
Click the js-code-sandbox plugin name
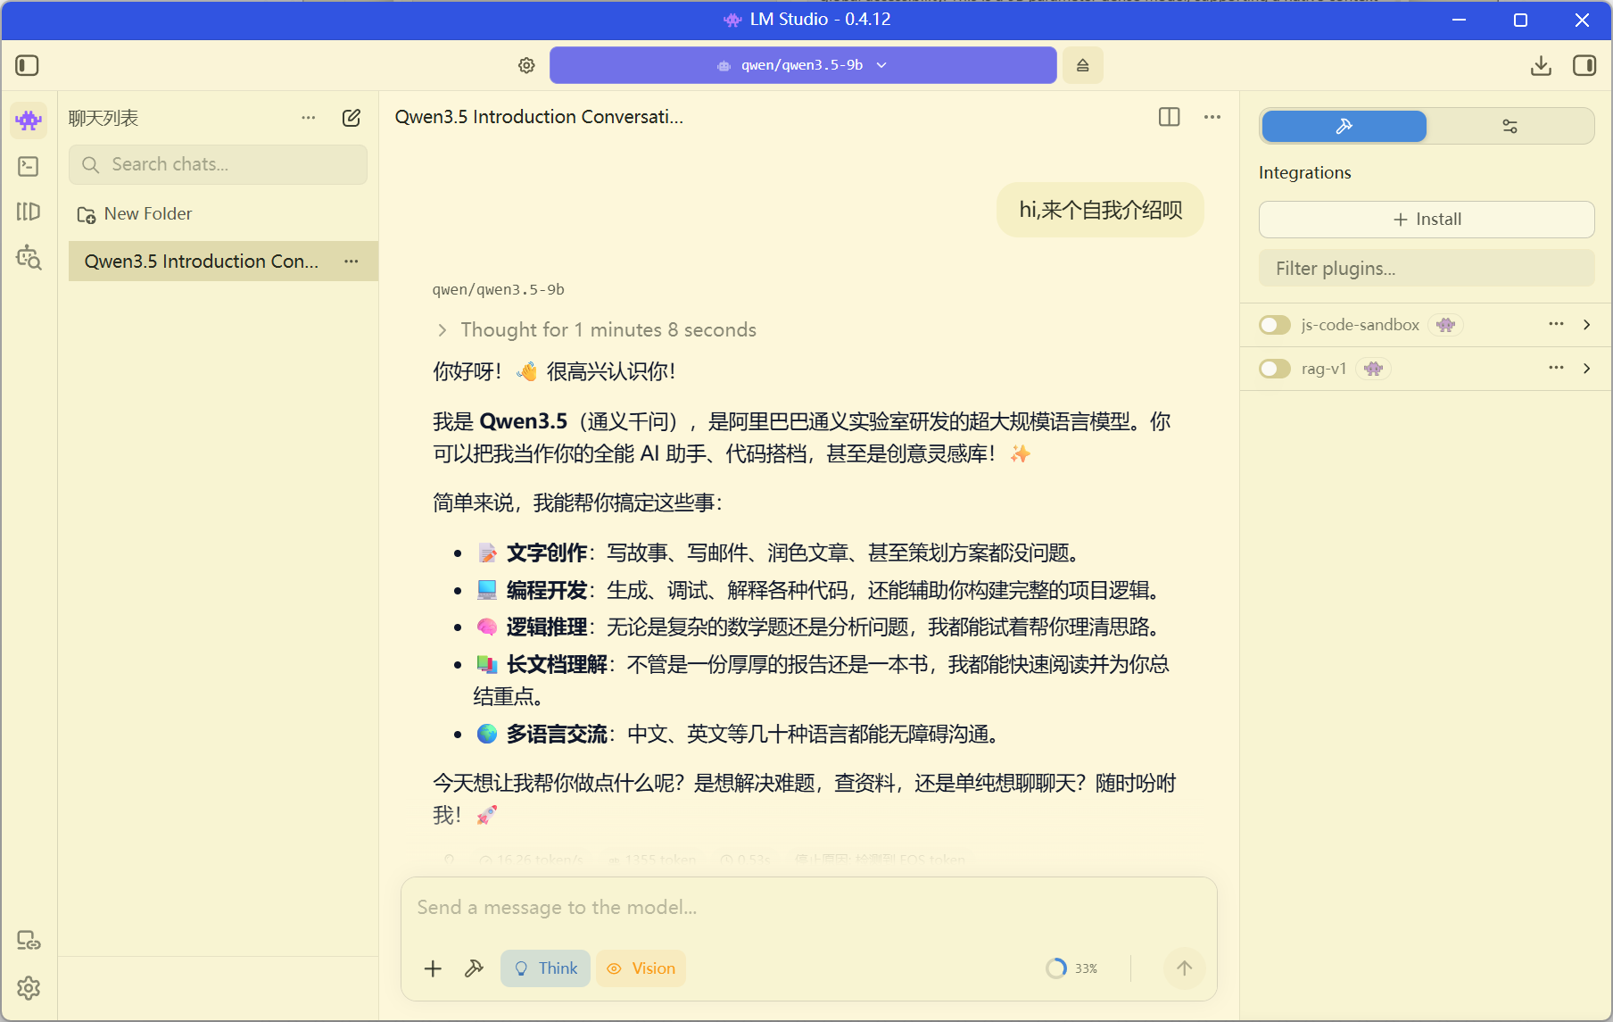[1360, 325]
